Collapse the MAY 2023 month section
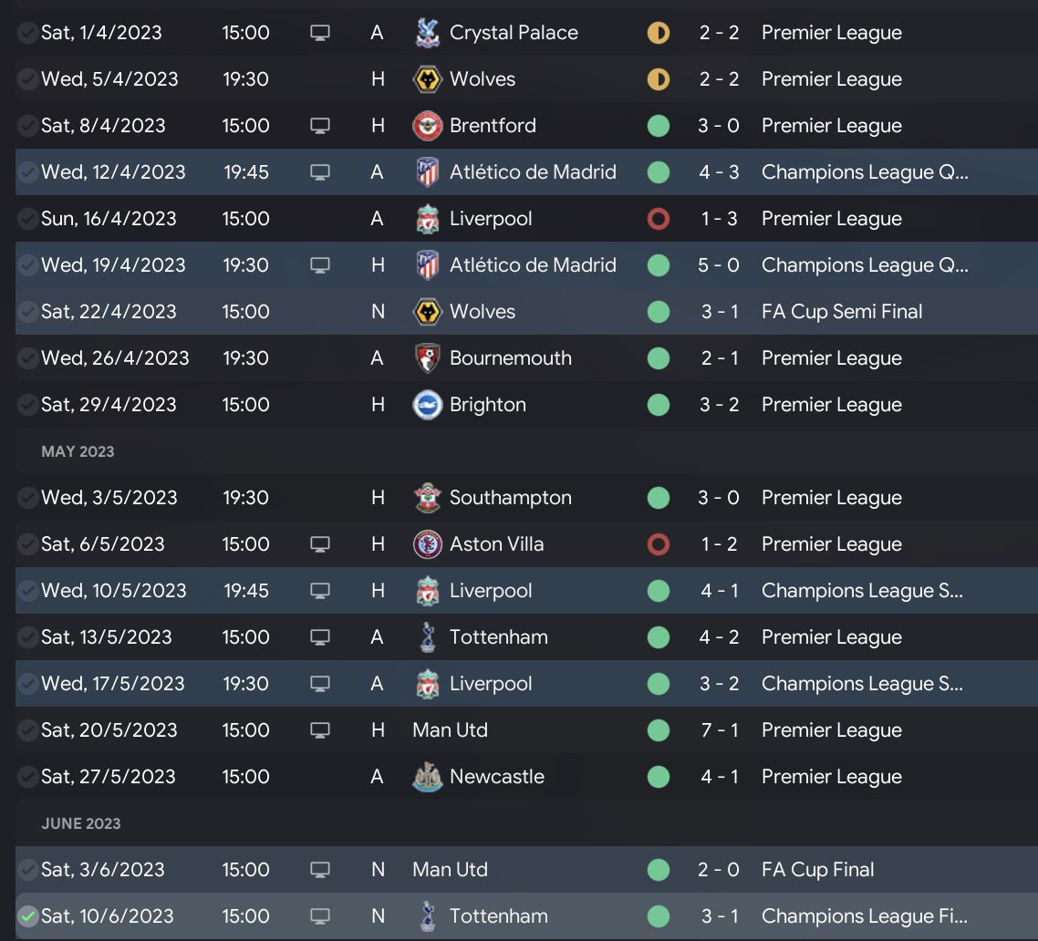Screen dimensions: 1038x941 tap(78, 451)
